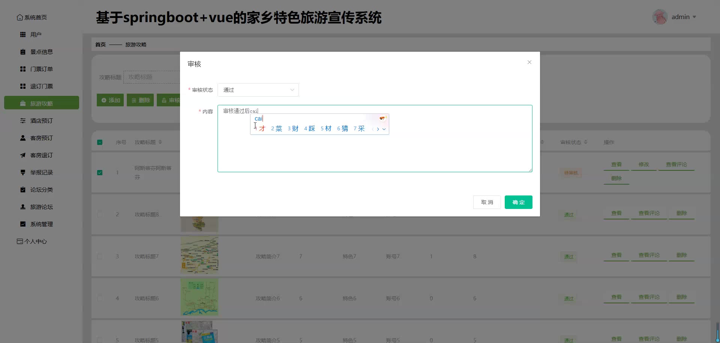Open 查看评论 for the first row
Image resolution: width=720 pixels, height=343 pixels.
[676, 165]
